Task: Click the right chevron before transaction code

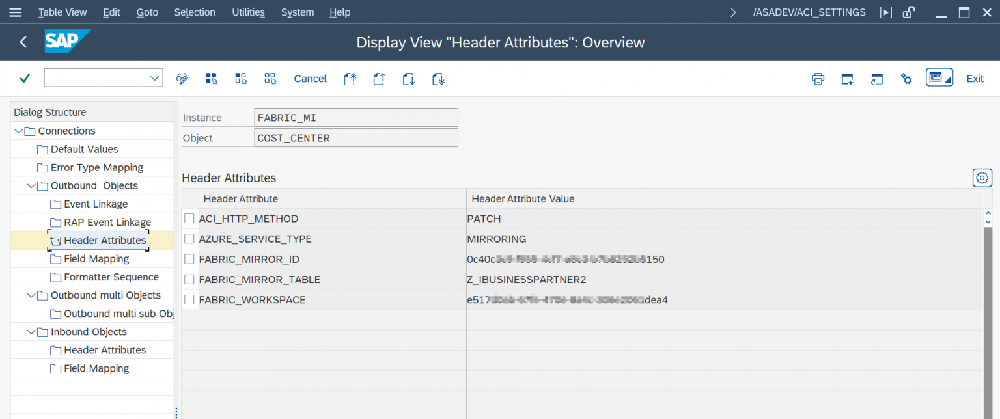Action: 734,12
